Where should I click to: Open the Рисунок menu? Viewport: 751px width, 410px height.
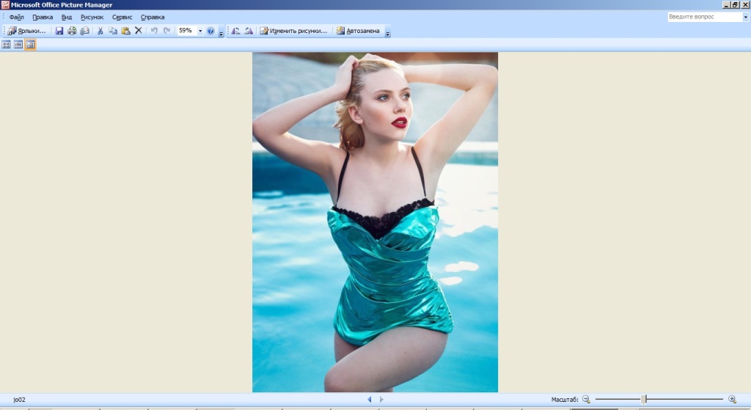click(x=92, y=17)
